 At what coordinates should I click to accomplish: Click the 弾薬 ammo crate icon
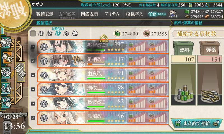(210, 48)
